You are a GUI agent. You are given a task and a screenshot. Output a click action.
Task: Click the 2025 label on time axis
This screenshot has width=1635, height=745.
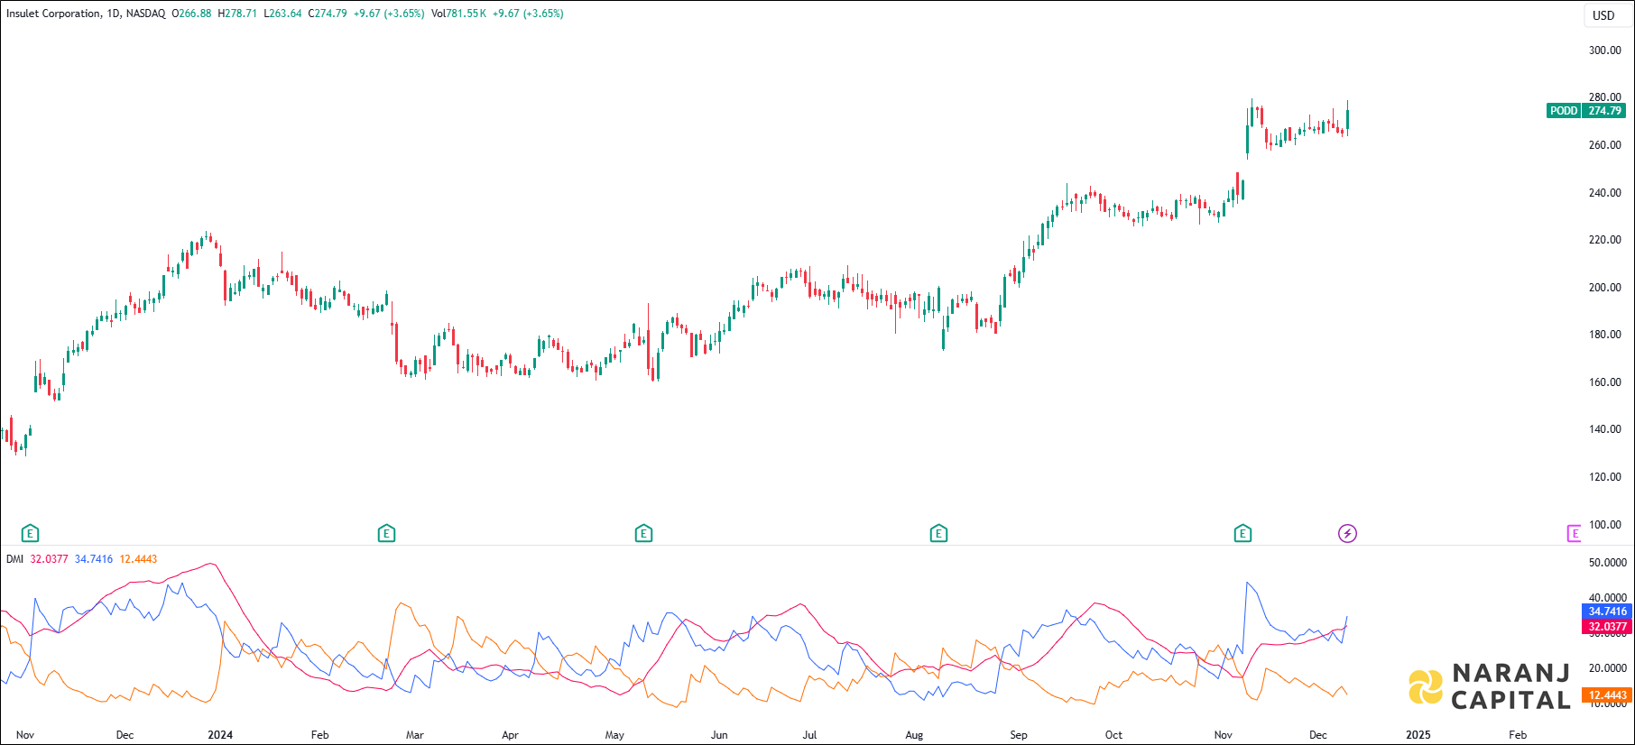click(x=1418, y=735)
